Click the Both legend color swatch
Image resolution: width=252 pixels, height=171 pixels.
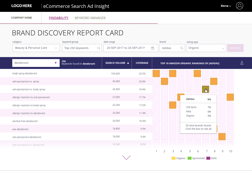(208, 158)
